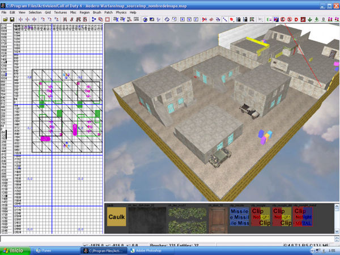Open the Grid menu

coord(48,12)
